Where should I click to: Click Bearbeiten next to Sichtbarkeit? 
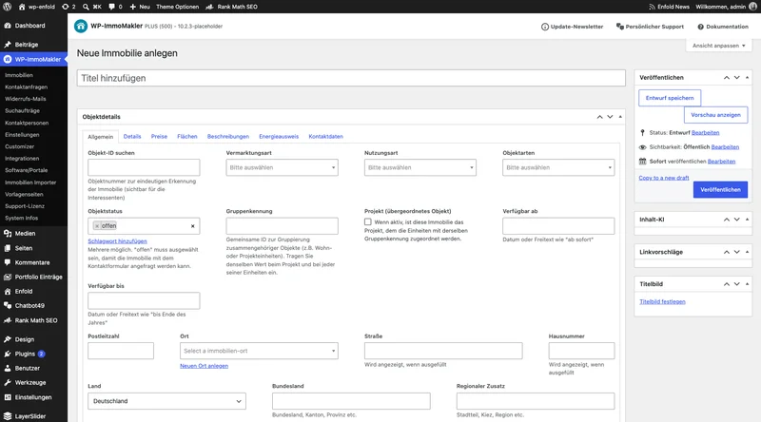pyautogui.click(x=725, y=147)
